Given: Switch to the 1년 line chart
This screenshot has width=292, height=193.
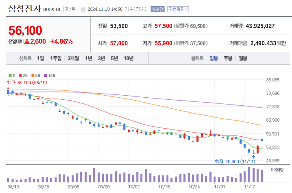Looking at the screenshot, I should [x=88, y=58].
